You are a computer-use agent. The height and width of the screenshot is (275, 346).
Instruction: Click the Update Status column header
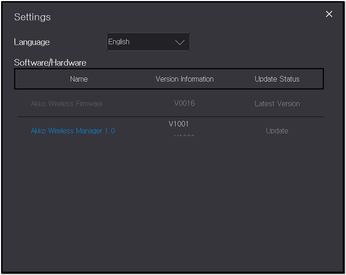click(x=277, y=79)
